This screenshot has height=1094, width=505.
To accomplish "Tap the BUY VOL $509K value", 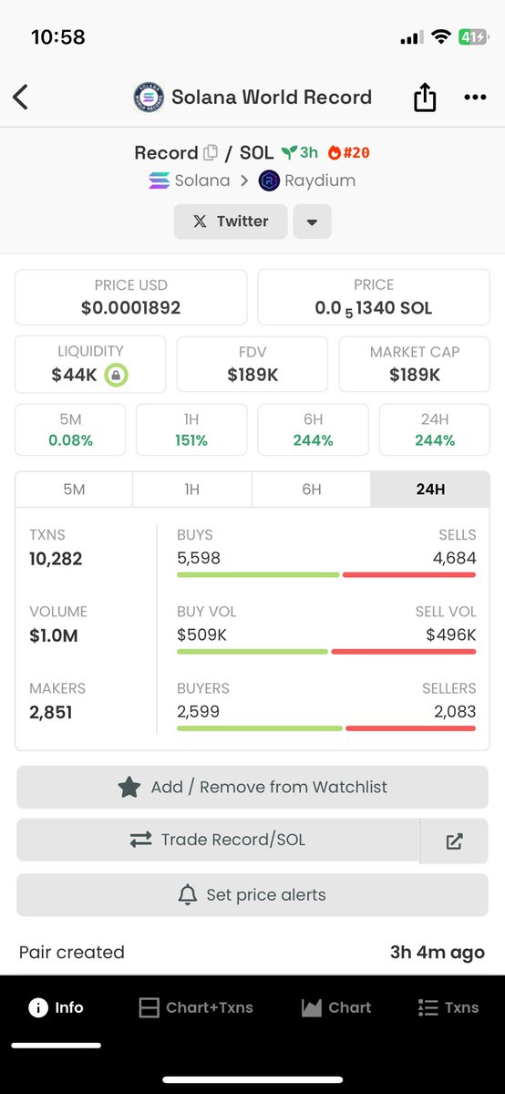I will pos(201,635).
